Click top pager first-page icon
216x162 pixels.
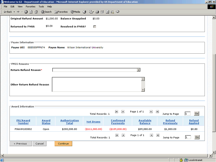click(116, 111)
